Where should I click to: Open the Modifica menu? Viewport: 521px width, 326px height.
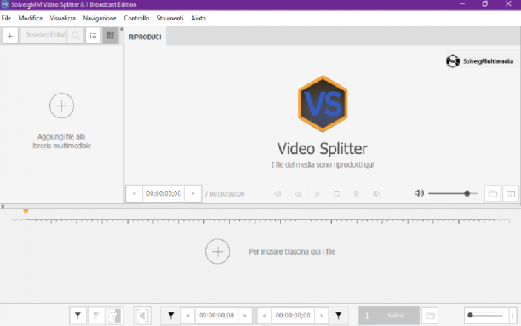tap(31, 18)
